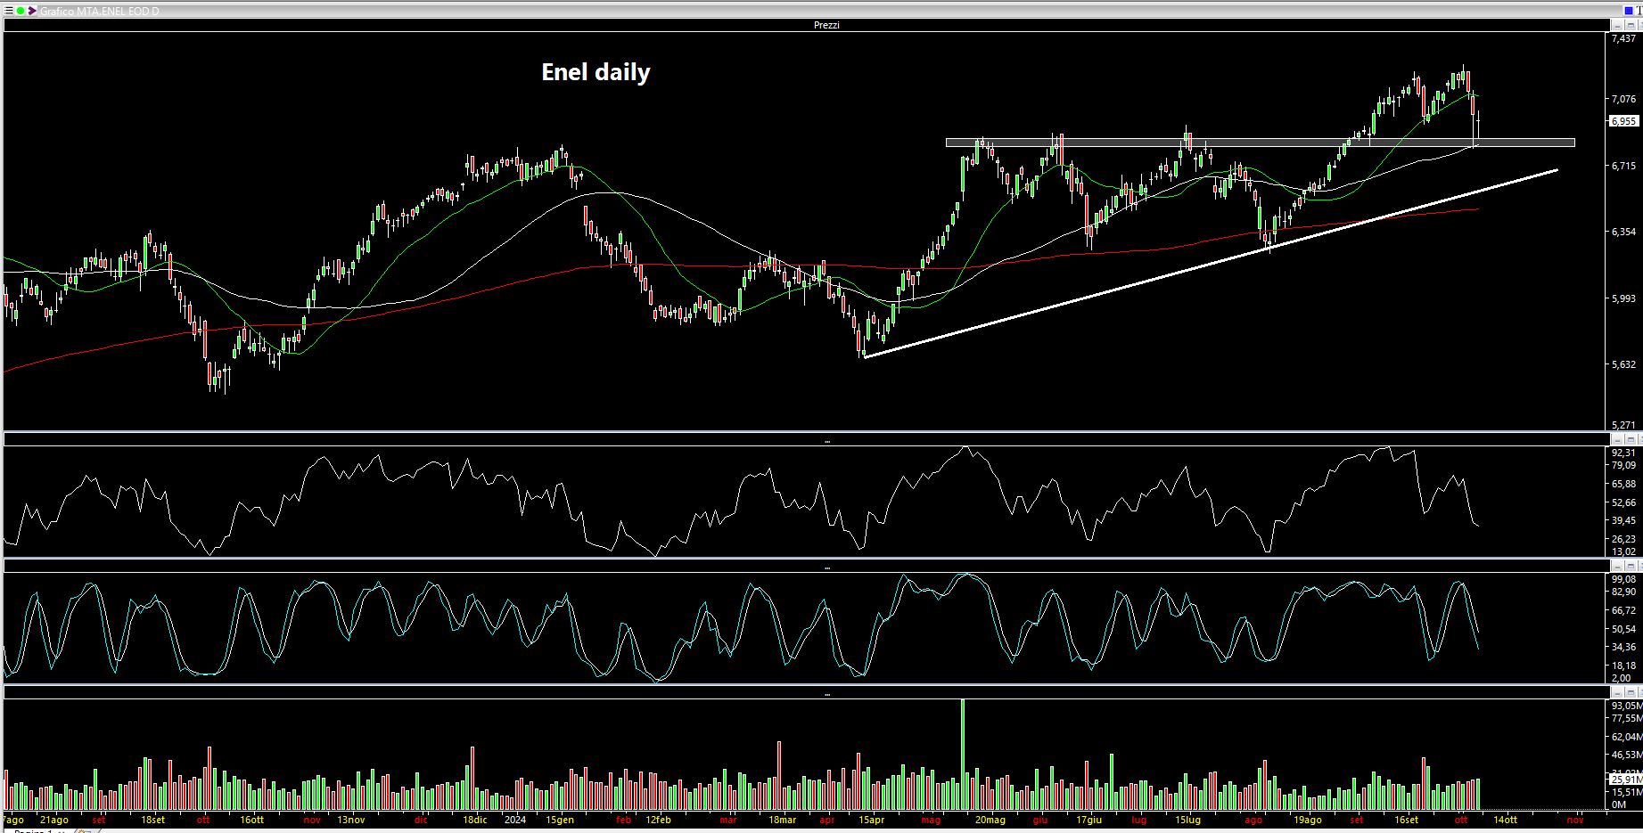Click the green circle status icon
Screen dimensions: 1643x833
21,11
